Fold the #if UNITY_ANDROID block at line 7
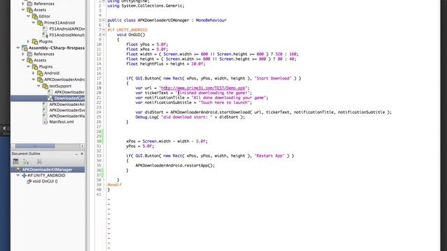The image size is (447, 251). 103,30
